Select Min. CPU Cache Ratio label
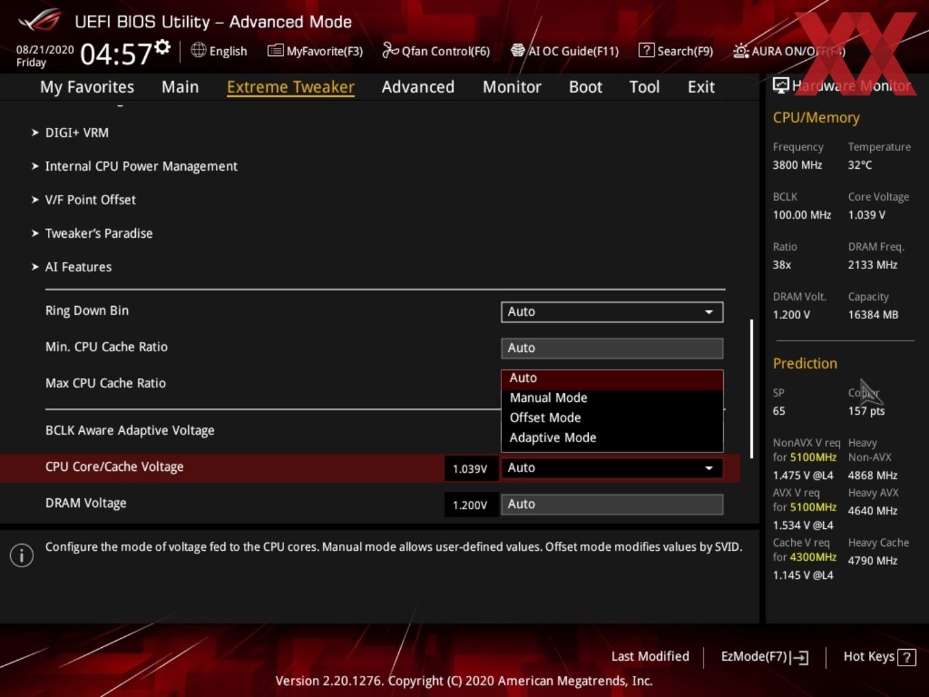 pyautogui.click(x=106, y=347)
